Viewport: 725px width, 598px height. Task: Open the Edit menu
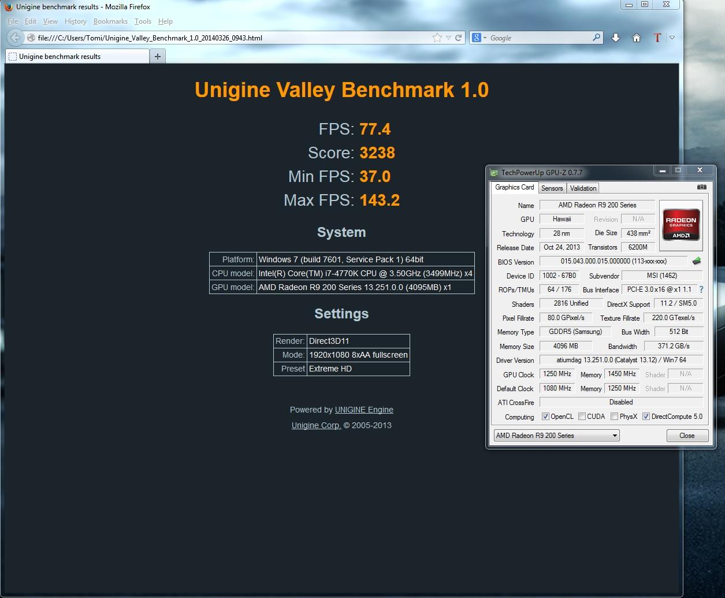pyautogui.click(x=31, y=21)
